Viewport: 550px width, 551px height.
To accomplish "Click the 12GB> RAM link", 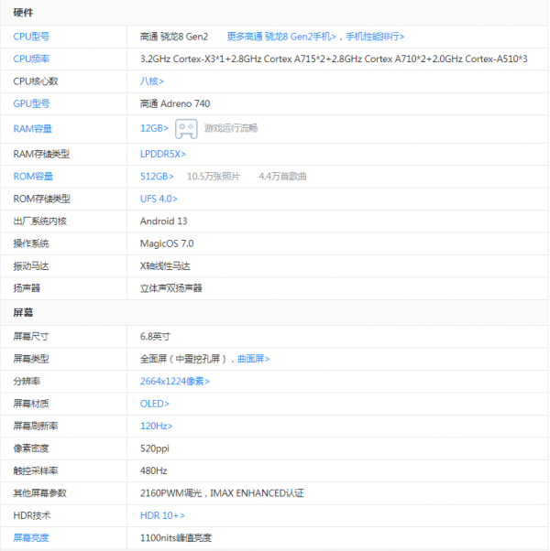I will tap(154, 128).
